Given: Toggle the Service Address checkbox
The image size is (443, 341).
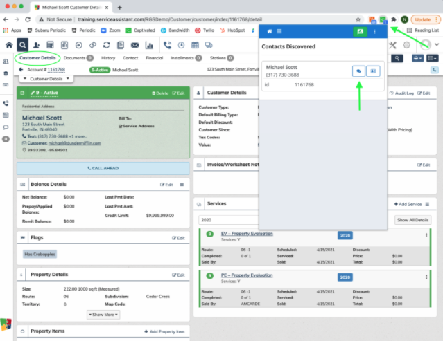Looking at the screenshot, I should (x=121, y=127).
